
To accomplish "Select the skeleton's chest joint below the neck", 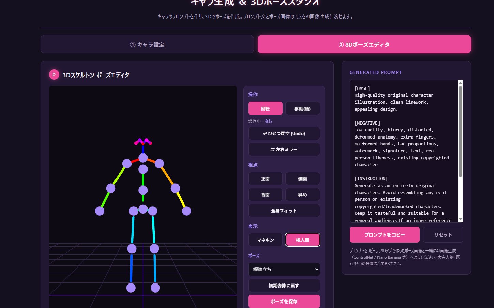I will pos(143,169).
